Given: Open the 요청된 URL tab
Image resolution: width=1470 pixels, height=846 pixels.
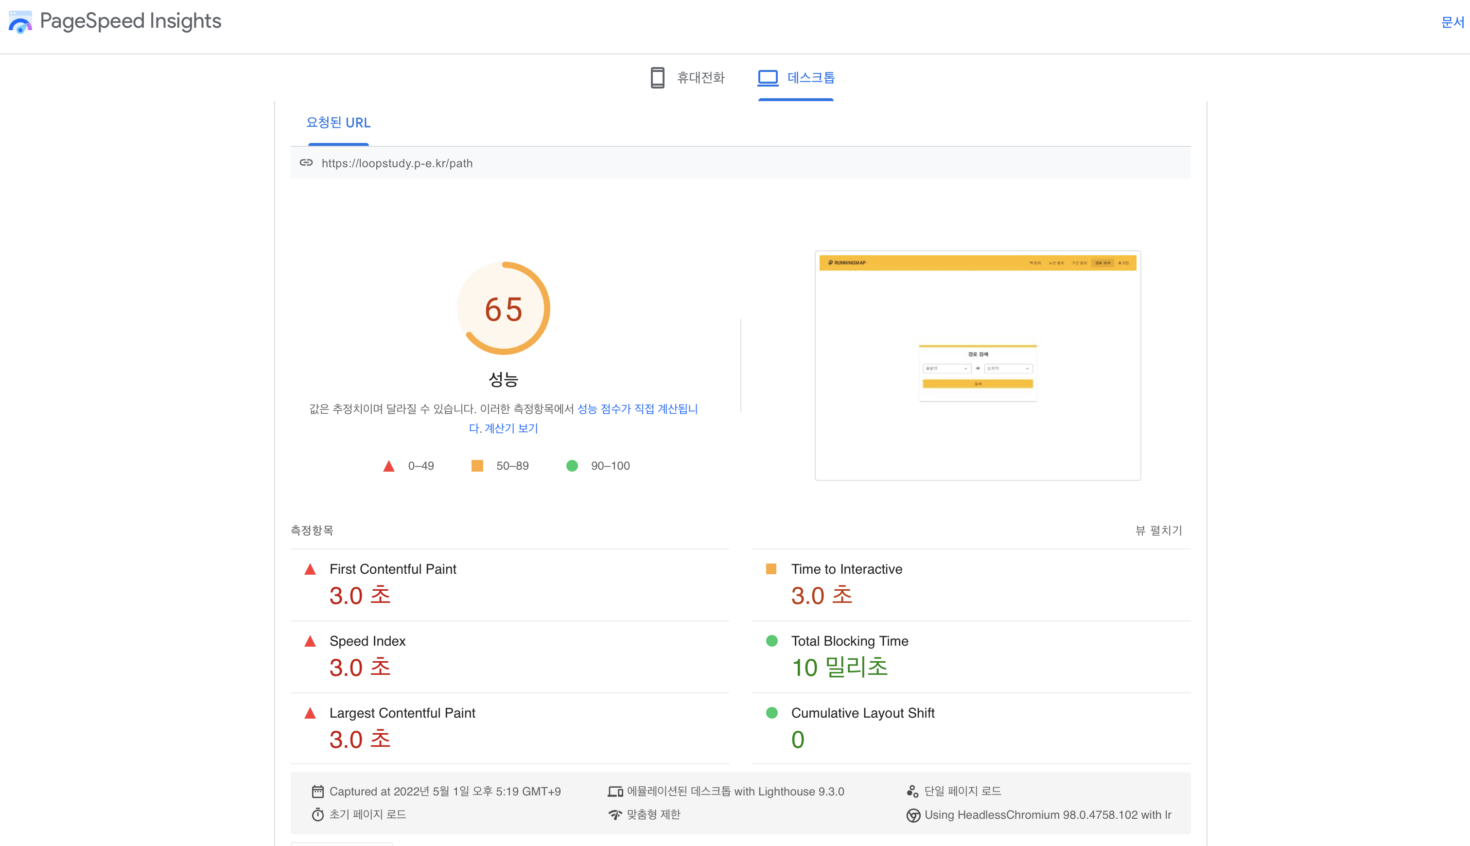Looking at the screenshot, I should click(338, 123).
